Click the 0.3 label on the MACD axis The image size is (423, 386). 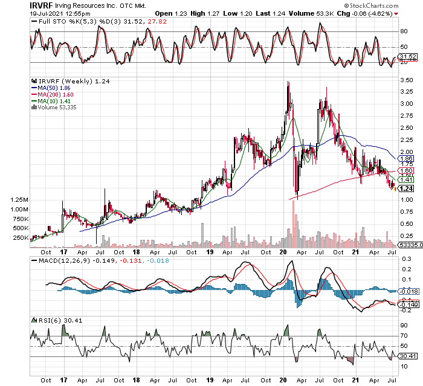point(406,259)
